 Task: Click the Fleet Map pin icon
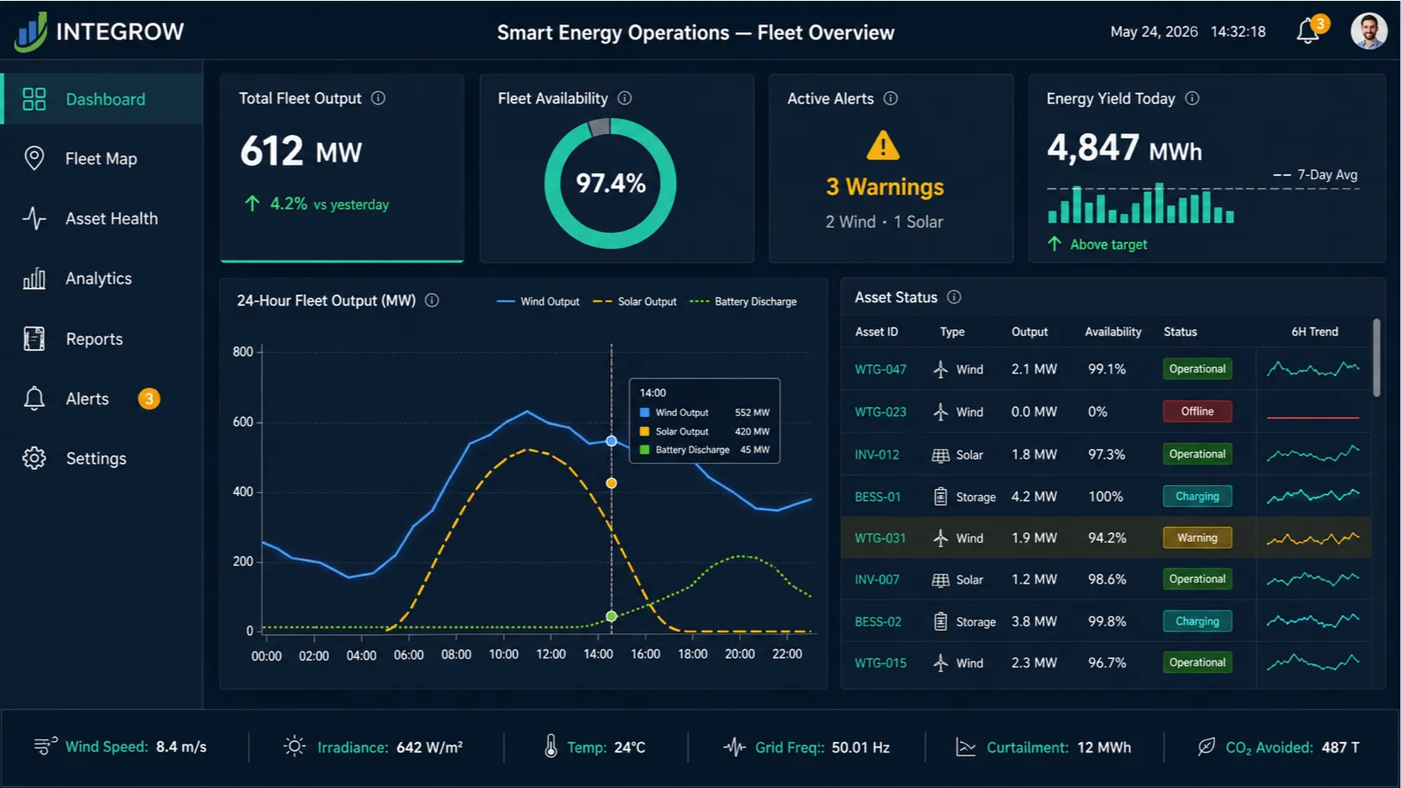(x=34, y=158)
